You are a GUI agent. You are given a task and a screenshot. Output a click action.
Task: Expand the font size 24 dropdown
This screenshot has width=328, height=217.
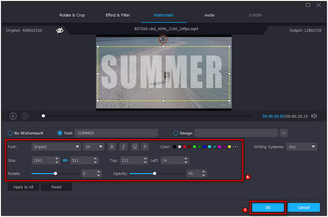(x=93, y=147)
